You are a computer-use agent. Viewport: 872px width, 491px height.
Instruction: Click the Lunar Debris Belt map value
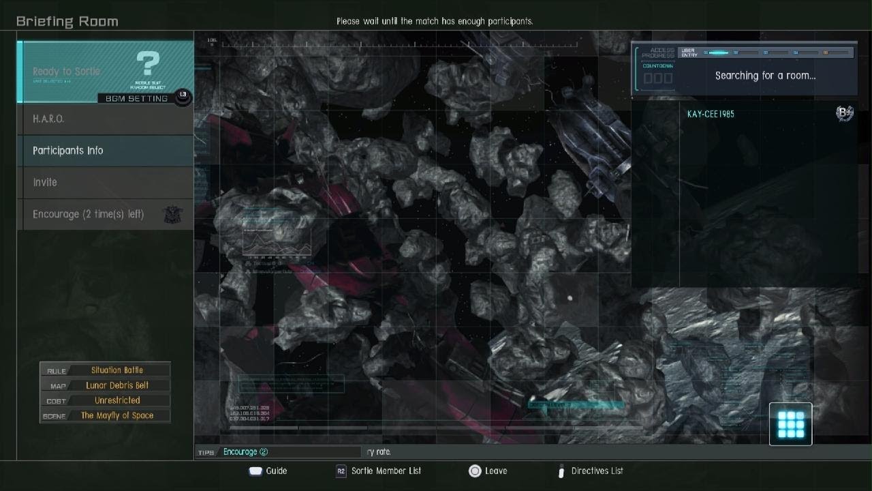[117, 385]
